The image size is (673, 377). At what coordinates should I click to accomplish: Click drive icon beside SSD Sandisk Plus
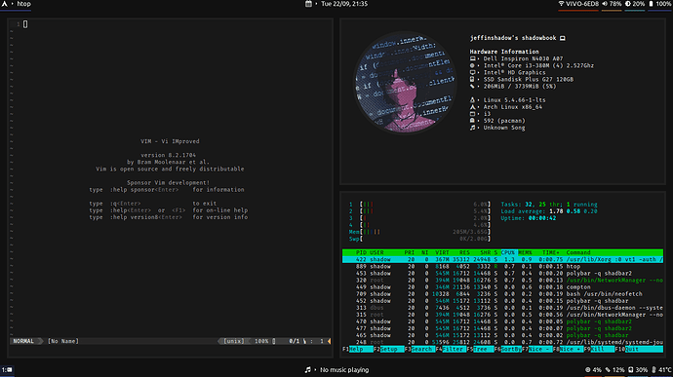(x=472, y=79)
